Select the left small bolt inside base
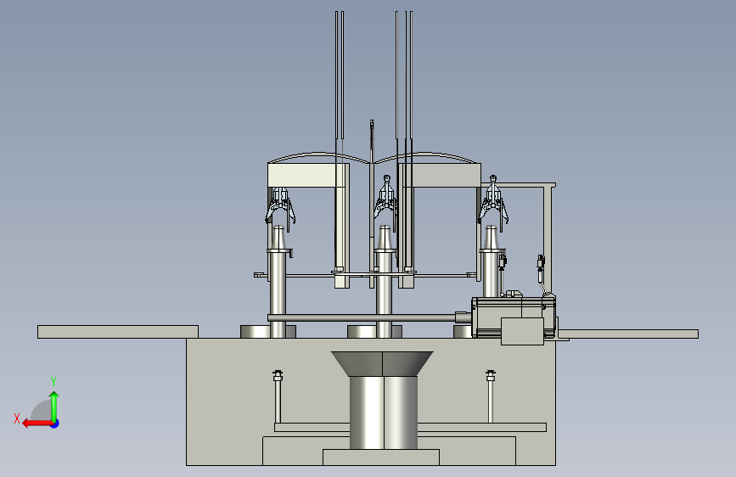This screenshot has width=736, height=477. pos(278,396)
